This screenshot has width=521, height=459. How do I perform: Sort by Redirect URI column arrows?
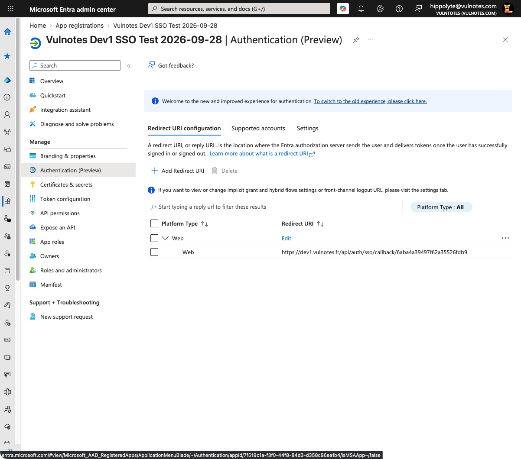320,224
